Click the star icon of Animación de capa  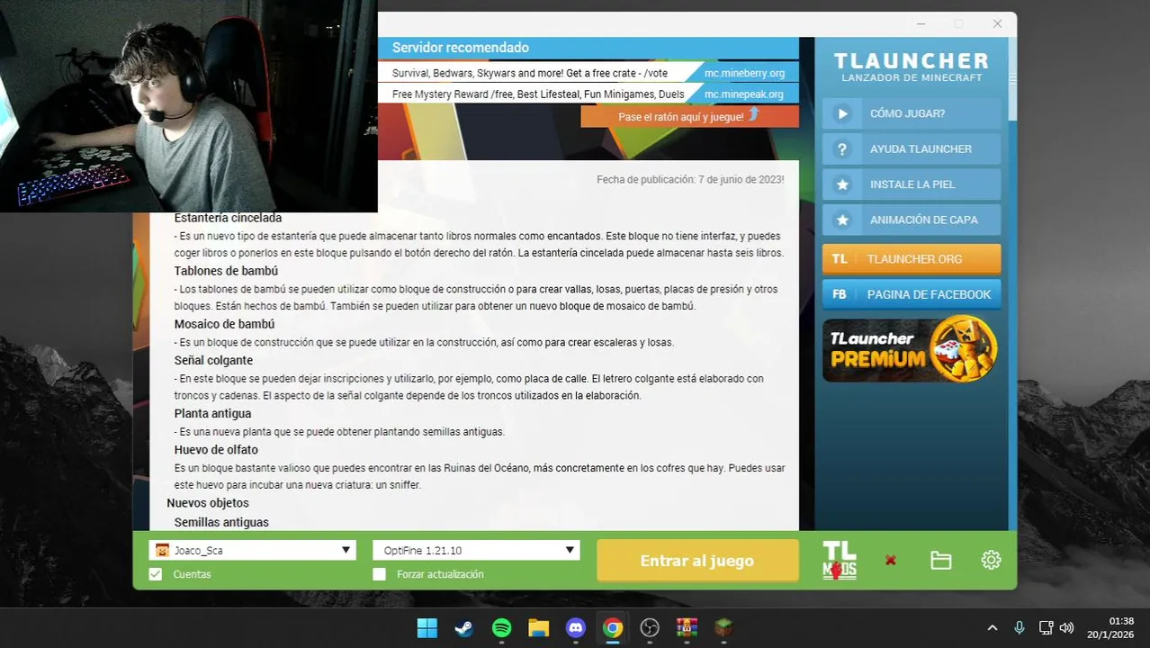(842, 220)
